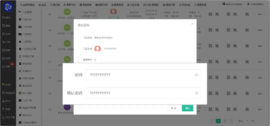The width and height of the screenshot is (270, 126).
Task: Click the store name 泰享受SPA体验馆 in the dialog
Action: 103,38
